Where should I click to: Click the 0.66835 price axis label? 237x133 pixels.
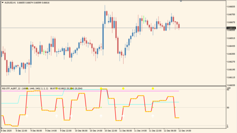click(x=231, y=7)
